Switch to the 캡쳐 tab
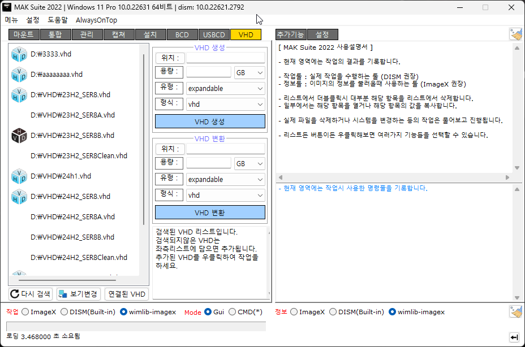The height and width of the screenshot is (347, 525). (x=119, y=34)
